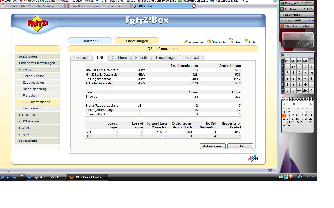Click the Hilfe question mark icon
The height and width of the screenshot is (208, 334).
coord(246,41)
